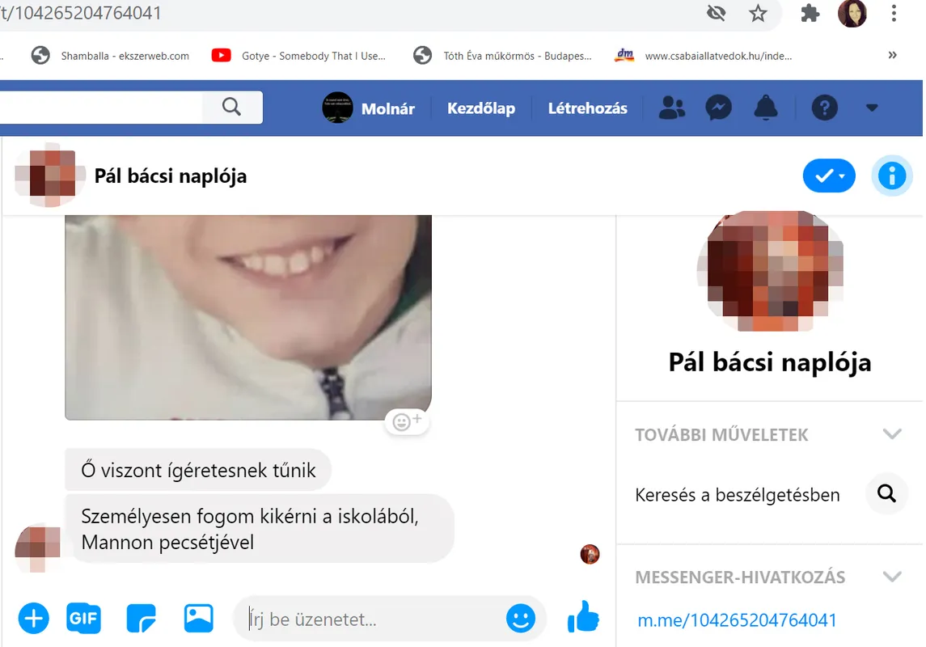Bookmark this page with the star icon
926x647 pixels.
(x=758, y=13)
